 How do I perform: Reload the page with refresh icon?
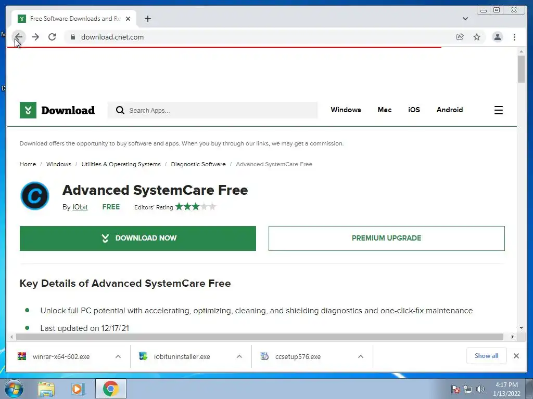coord(52,37)
